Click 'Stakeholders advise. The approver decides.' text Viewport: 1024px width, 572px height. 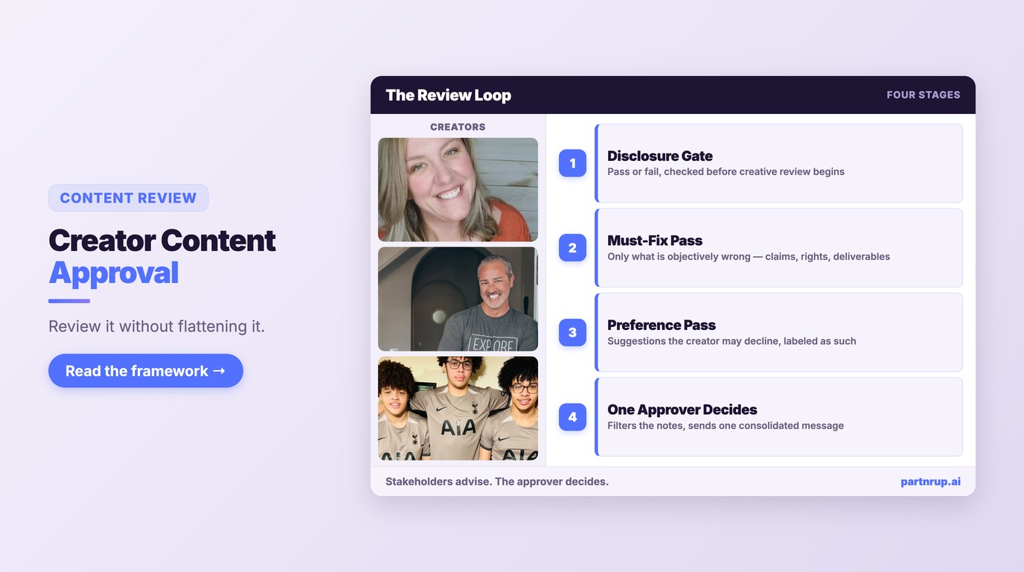[497, 482]
